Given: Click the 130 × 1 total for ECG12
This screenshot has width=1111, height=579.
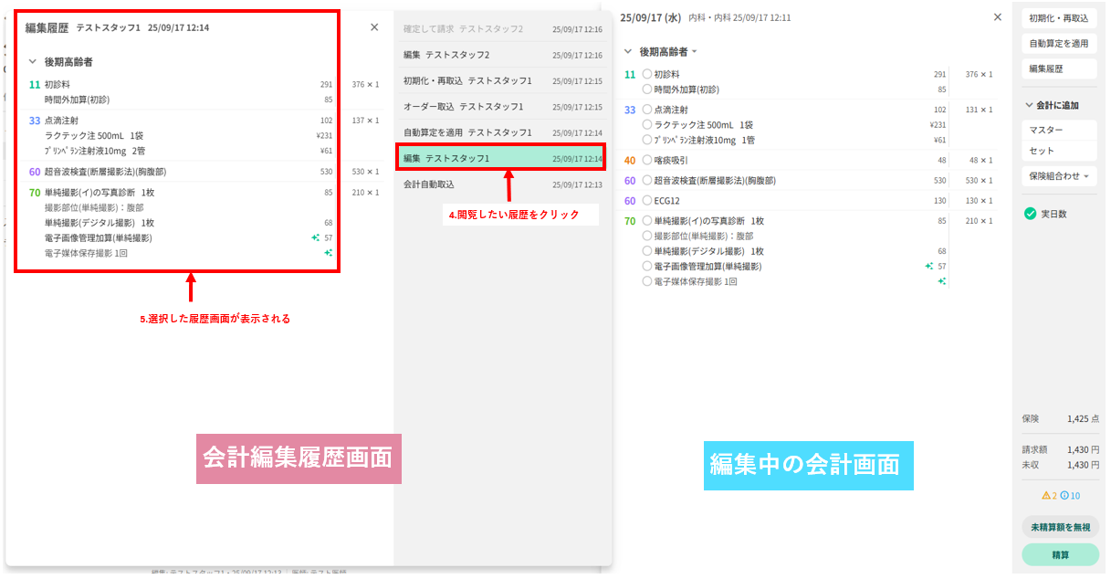Looking at the screenshot, I should pos(979,200).
